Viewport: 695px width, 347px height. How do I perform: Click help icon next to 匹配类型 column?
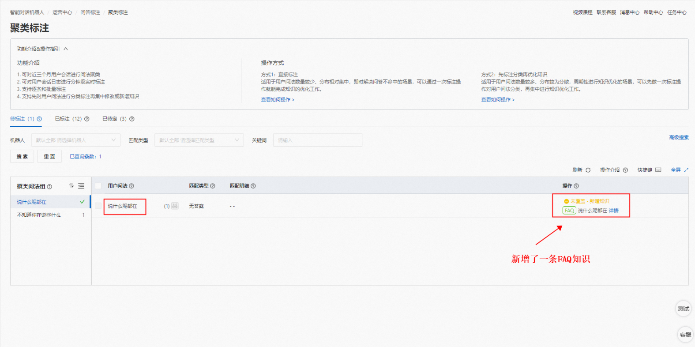click(x=213, y=186)
